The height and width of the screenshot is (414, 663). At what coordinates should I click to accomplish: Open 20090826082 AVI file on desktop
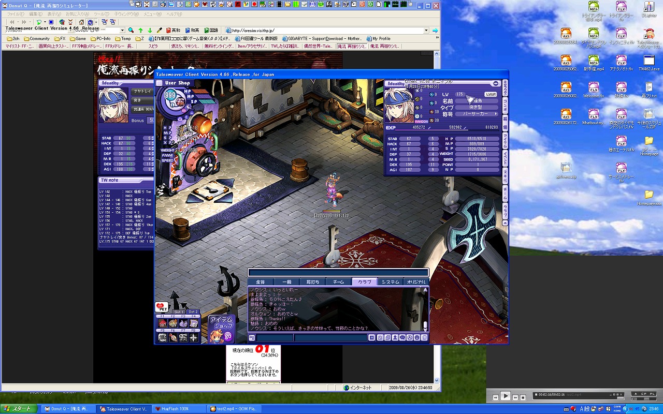[x=566, y=89]
